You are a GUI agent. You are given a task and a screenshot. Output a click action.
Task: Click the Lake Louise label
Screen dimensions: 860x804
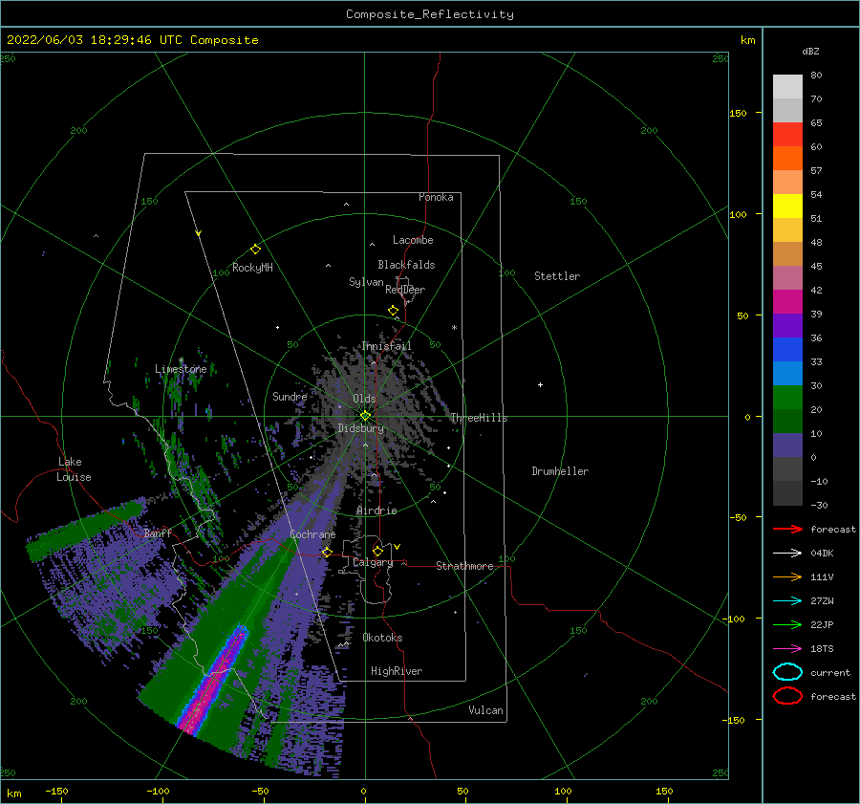(x=74, y=469)
